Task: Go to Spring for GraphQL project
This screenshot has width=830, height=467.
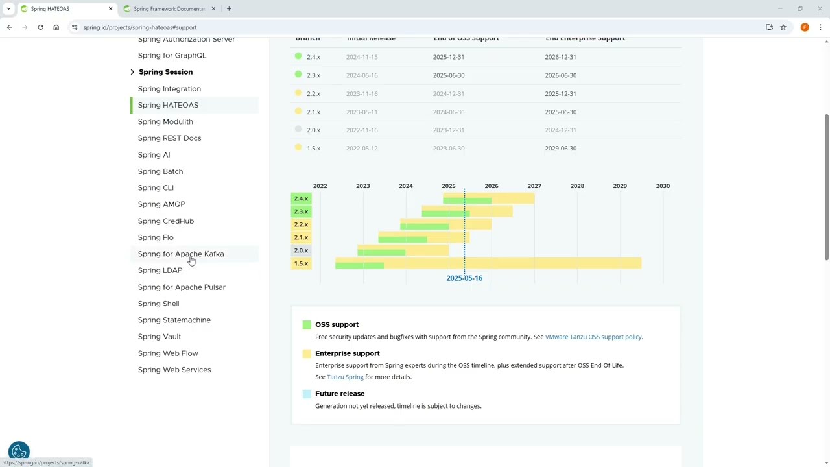Action: [172, 56]
